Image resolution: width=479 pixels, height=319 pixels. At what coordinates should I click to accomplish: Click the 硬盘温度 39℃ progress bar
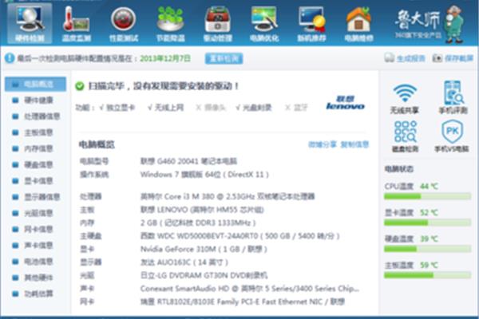(x=427, y=249)
